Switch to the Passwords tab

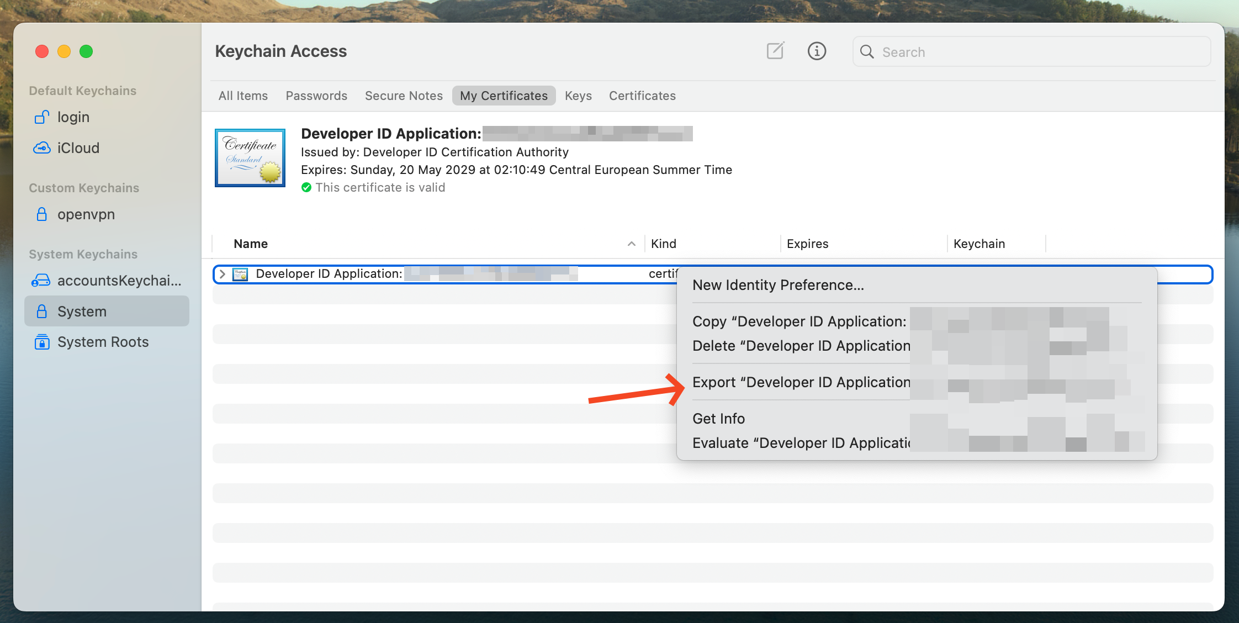coord(316,96)
